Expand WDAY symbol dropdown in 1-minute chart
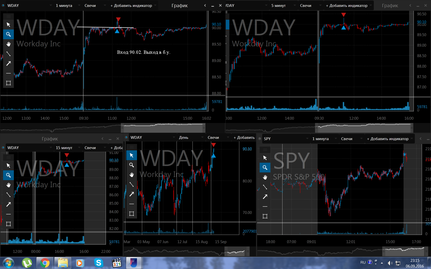 point(51,5)
